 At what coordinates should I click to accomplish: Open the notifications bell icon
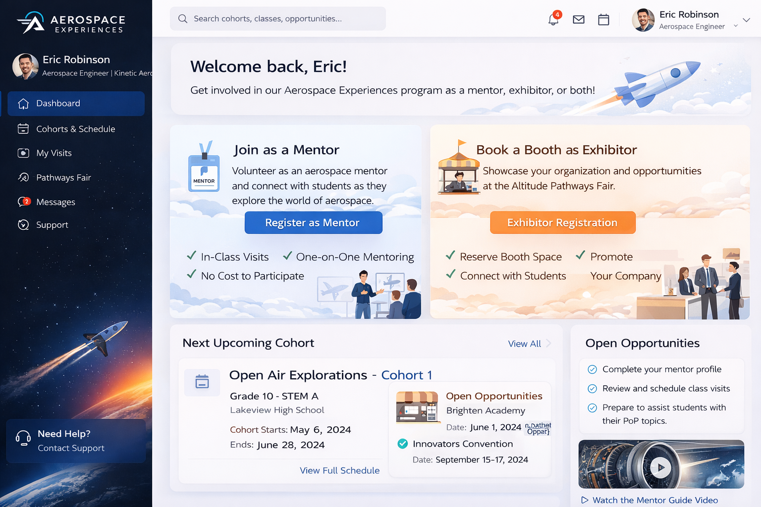pos(553,20)
